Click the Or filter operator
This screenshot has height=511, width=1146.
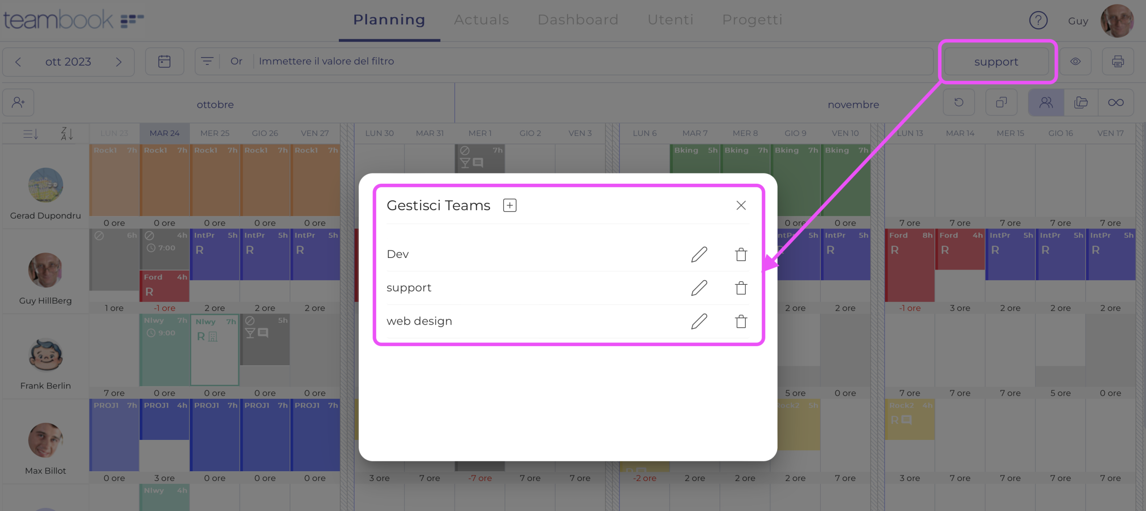[x=236, y=61]
